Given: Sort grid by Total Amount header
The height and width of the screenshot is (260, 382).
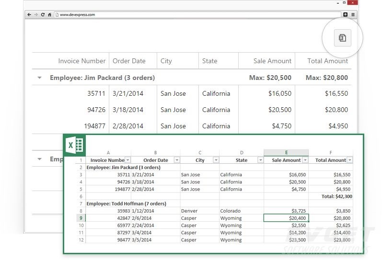Looking at the screenshot, I should click(327, 61).
